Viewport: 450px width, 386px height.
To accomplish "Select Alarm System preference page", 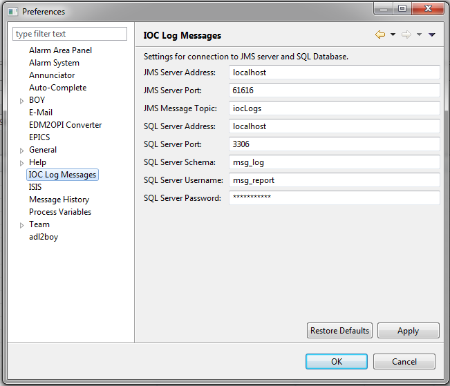I will click(54, 63).
